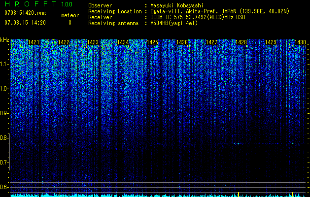This screenshot has height=197, width=310.
Task: Click the 1.0 kHz axis label
Action: click(x=3, y=89)
